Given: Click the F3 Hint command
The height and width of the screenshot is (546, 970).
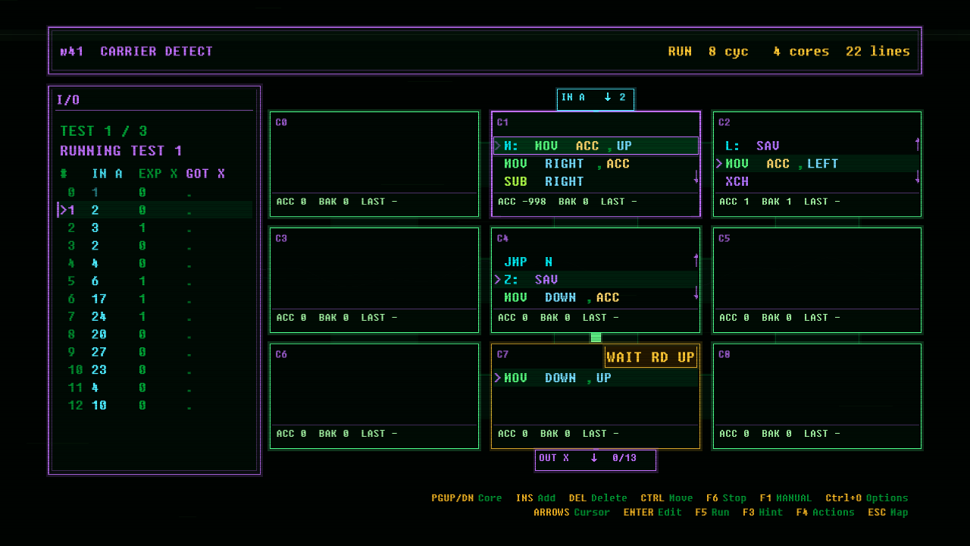Looking at the screenshot, I should click(x=763, y=512).
